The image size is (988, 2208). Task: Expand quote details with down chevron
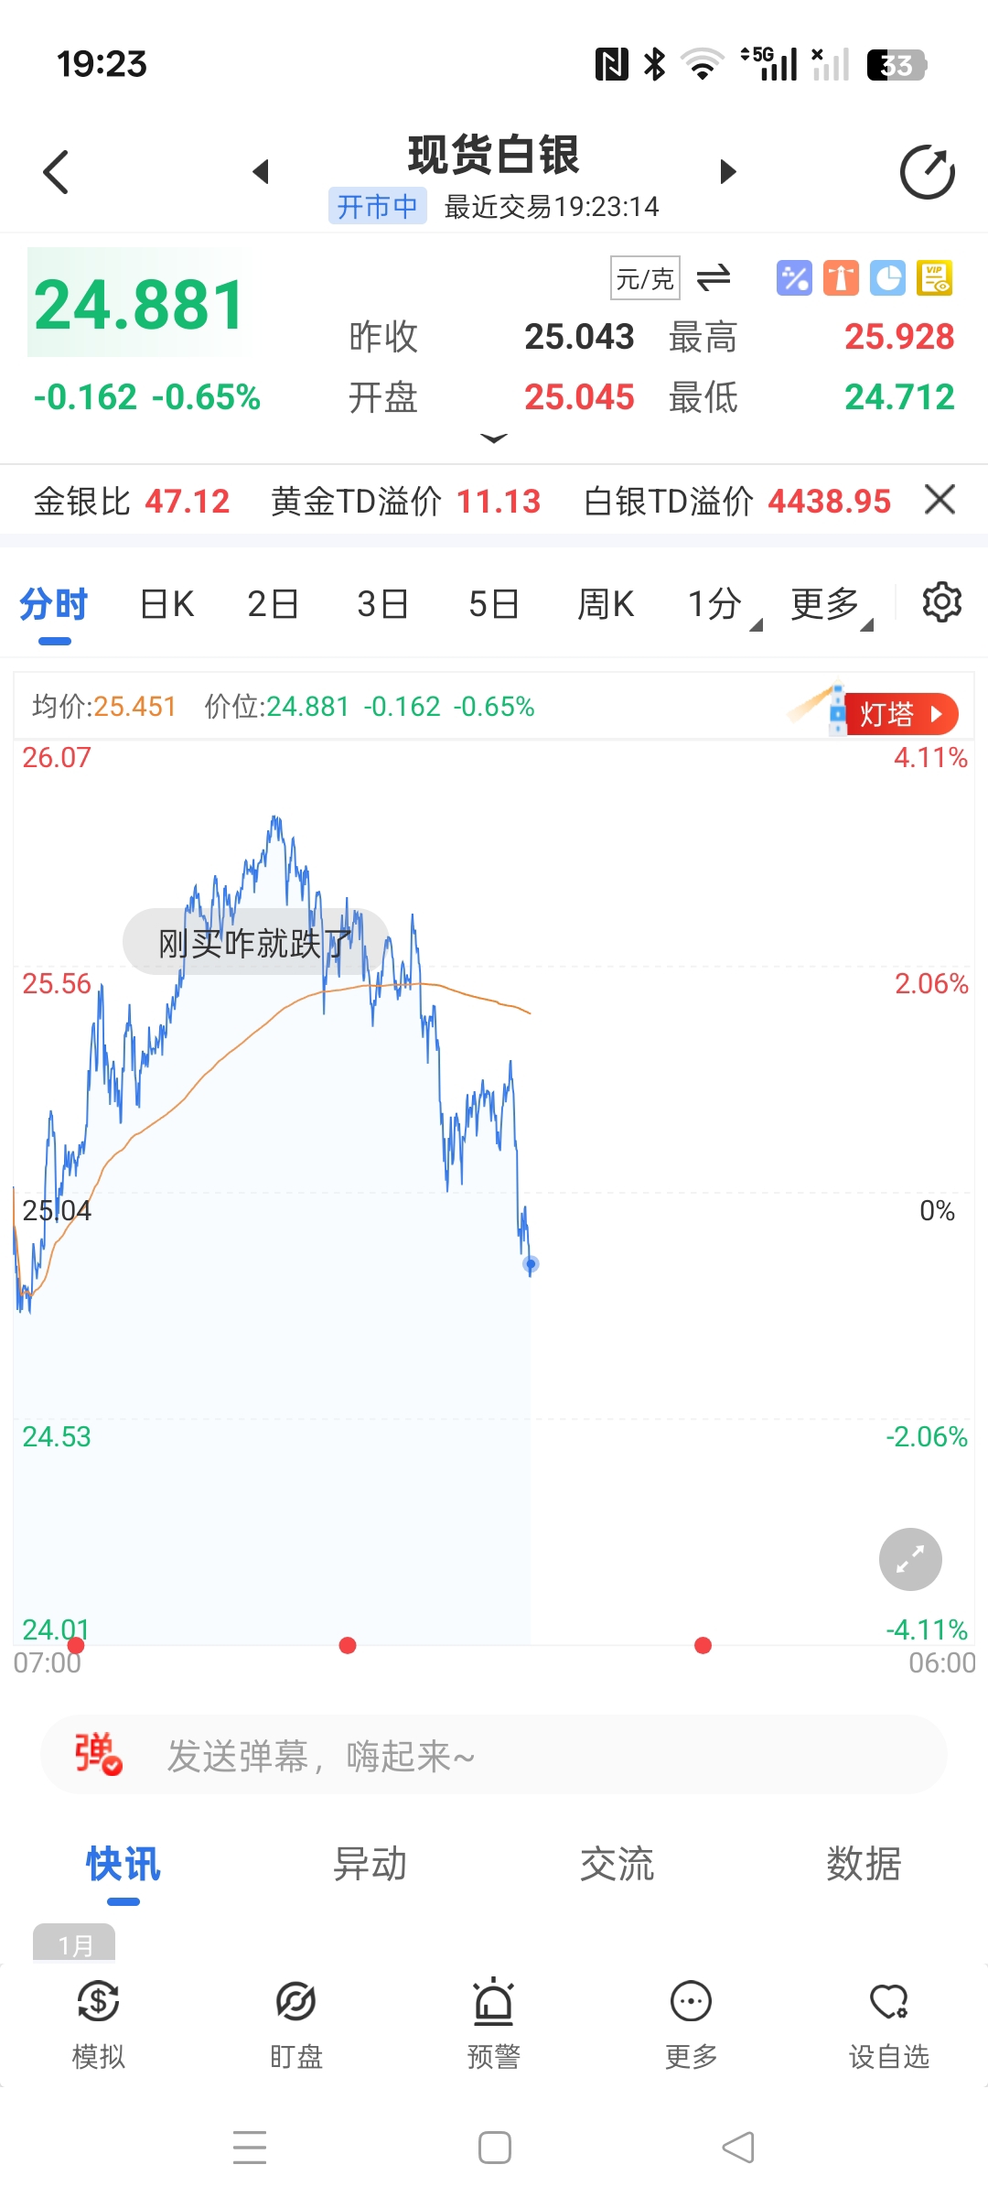coord(494,439)
